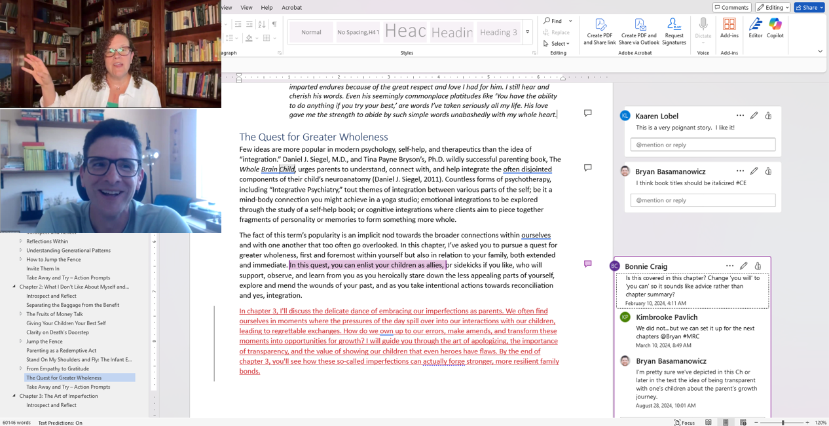Screen dimensions: 829x426
Task: Open the View ribbon tab
Action: (x=246, y=7)
